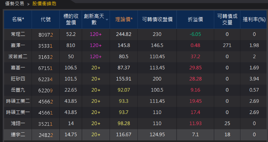Select 股價衝鋒炮 breadcrumb item
The image size is (268, 142).
pos(44,3)
